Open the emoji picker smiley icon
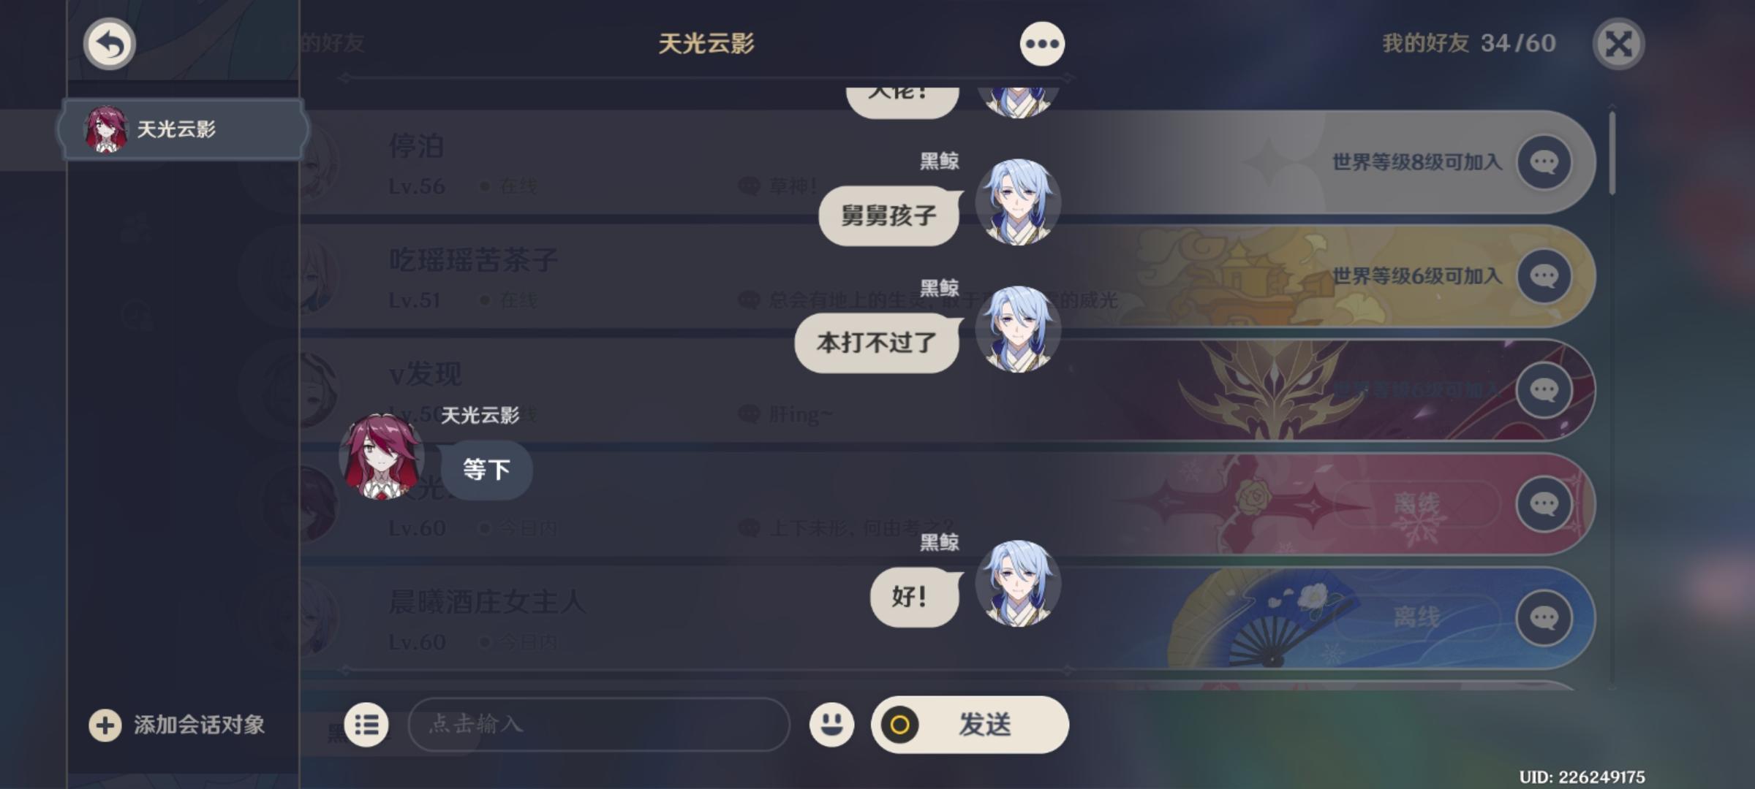1755x789 pixels. [831, 725]
